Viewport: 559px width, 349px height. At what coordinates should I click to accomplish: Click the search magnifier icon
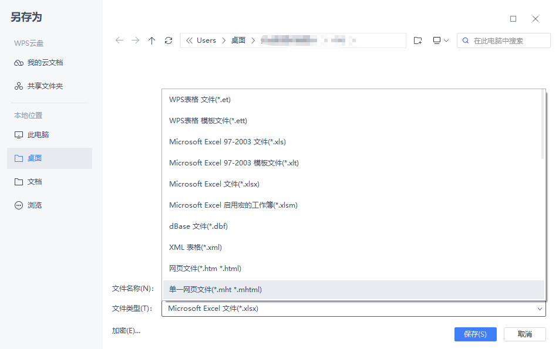(x=466, y=40)
